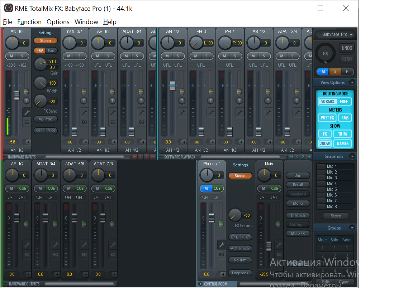
Task: Open wrench settings on Phones 1 channel
Action: click(222, 245)
